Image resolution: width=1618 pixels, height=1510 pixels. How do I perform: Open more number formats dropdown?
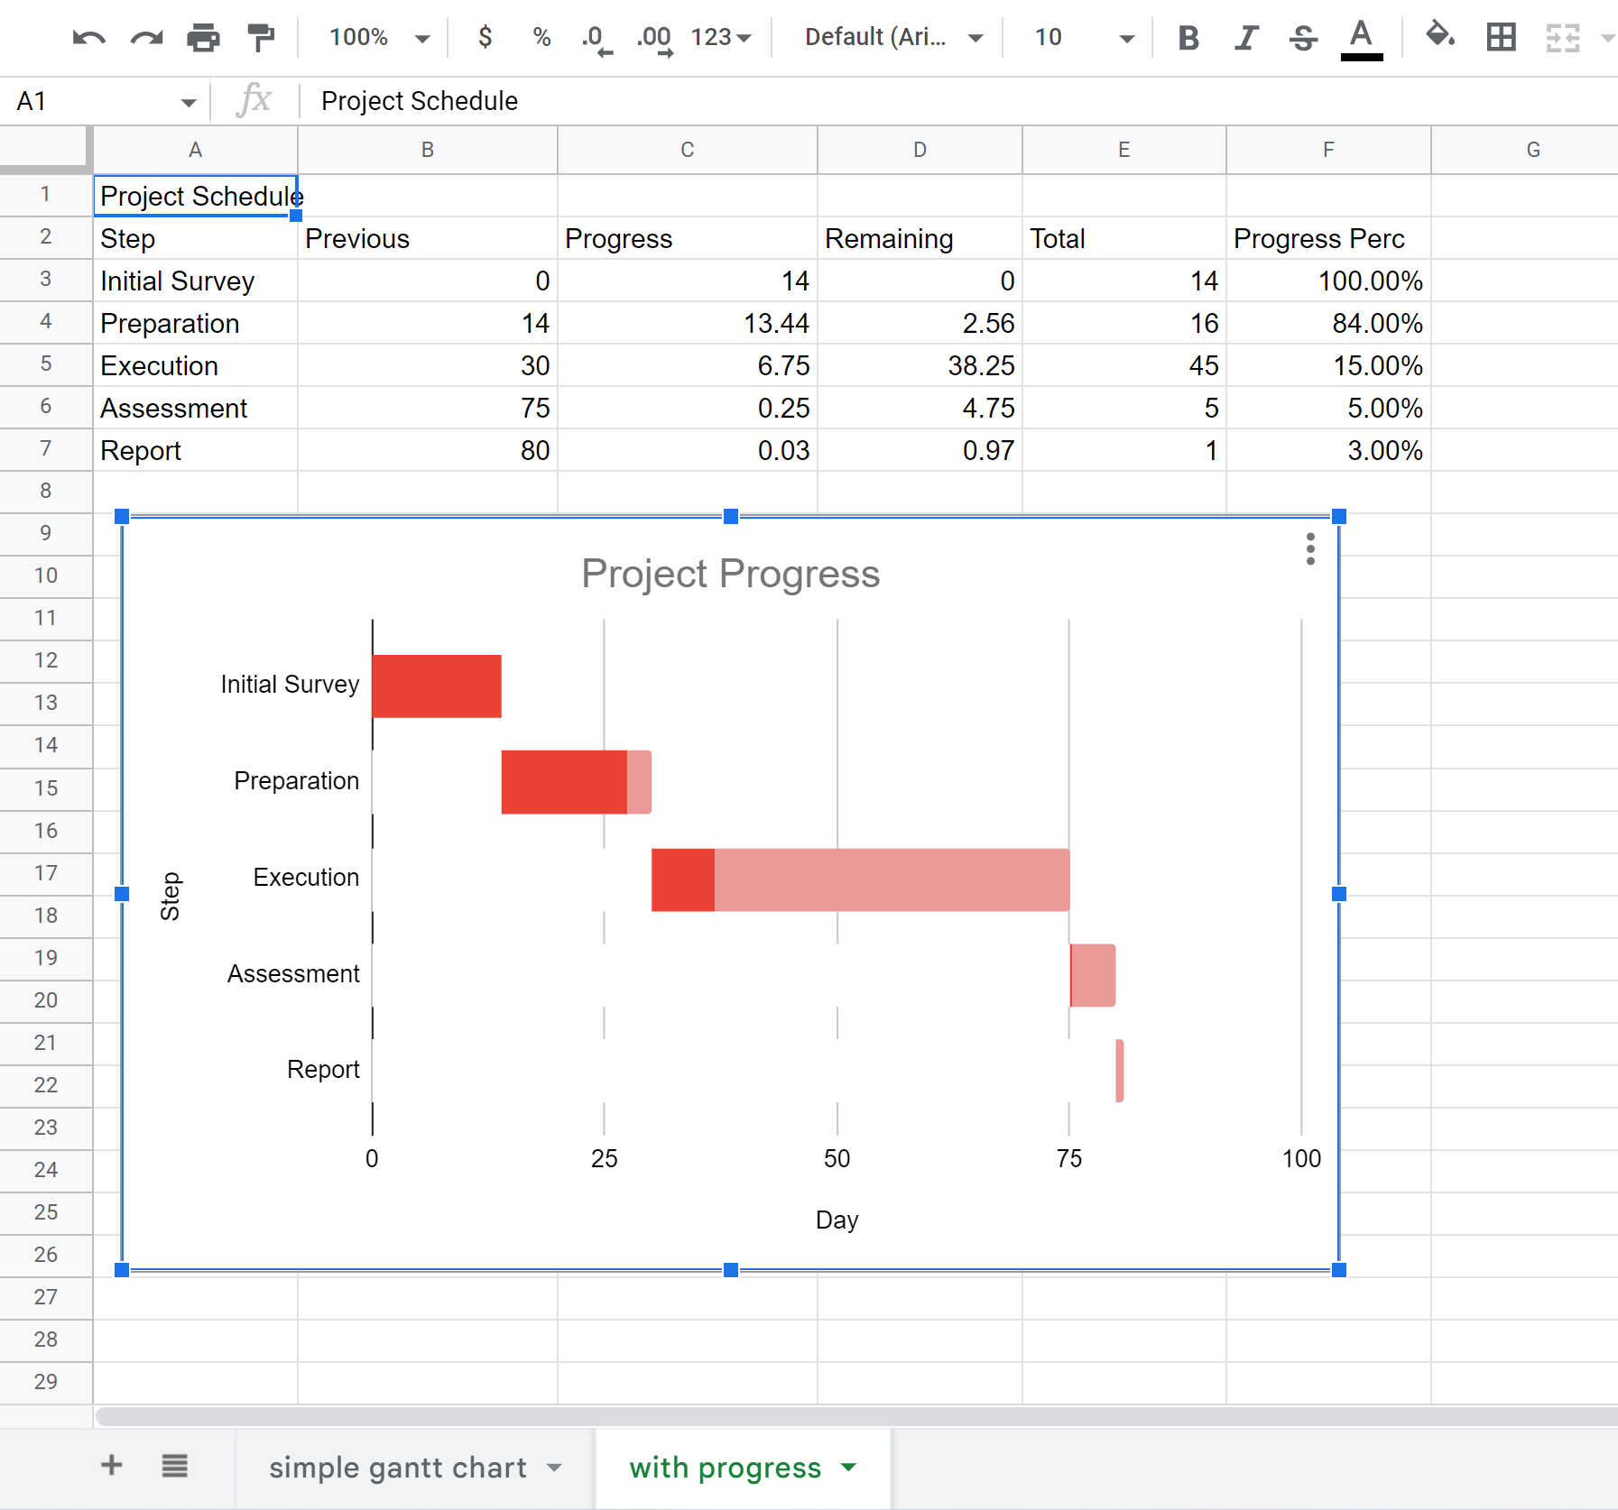pyautogui.click(x=721, y=37)
